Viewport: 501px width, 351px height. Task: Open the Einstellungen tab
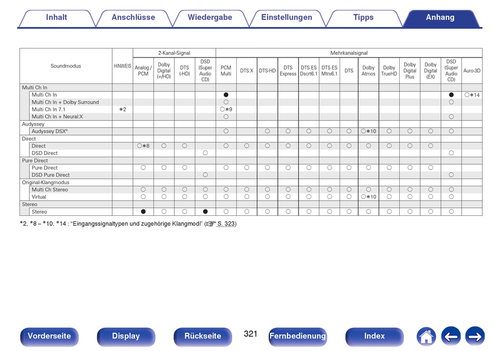tap(286, 17)
